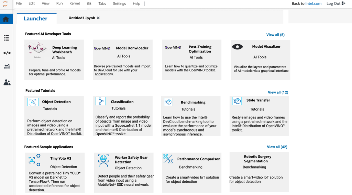Open the Model Donwloader title

click(132, 48)
